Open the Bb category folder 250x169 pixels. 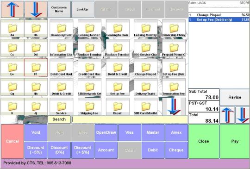coord(36,29)
